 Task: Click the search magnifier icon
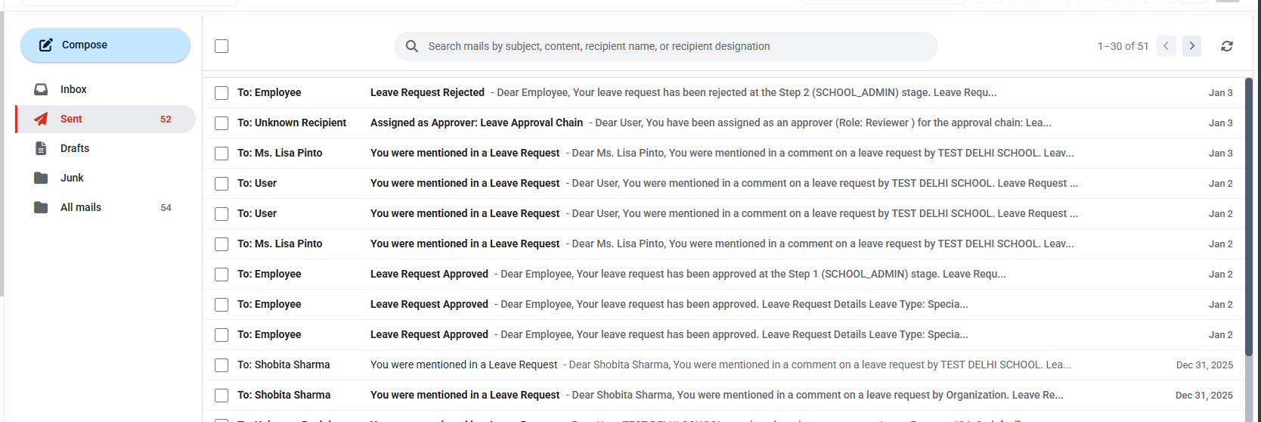tap(412, 46)
